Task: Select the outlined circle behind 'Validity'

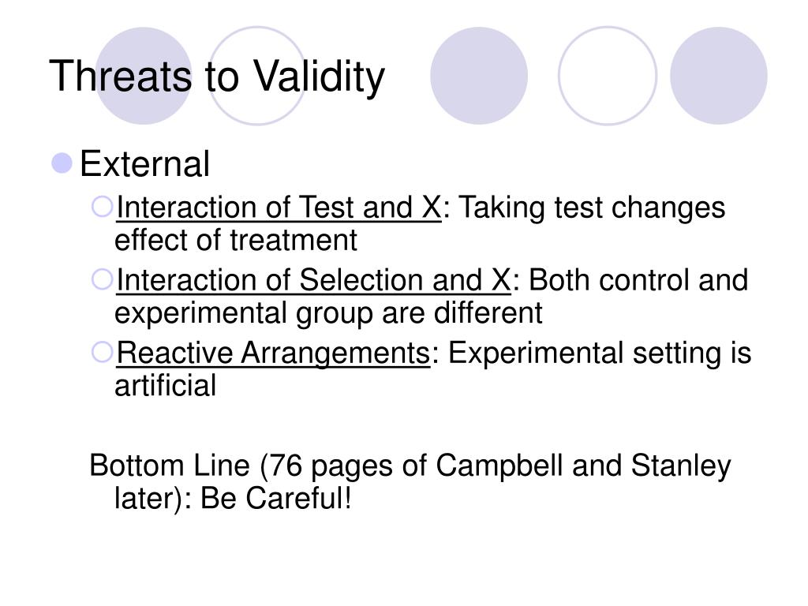Action: (x=257, y=76)
